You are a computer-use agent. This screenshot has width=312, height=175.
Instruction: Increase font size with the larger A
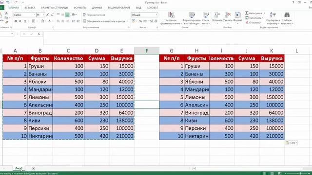click(x=48, y=15)
